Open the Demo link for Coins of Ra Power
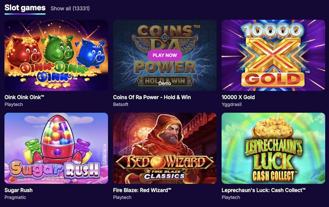Image resolution: width=329 pixels, height=207 pixels. pyautogui.click(x=164, y=84)
